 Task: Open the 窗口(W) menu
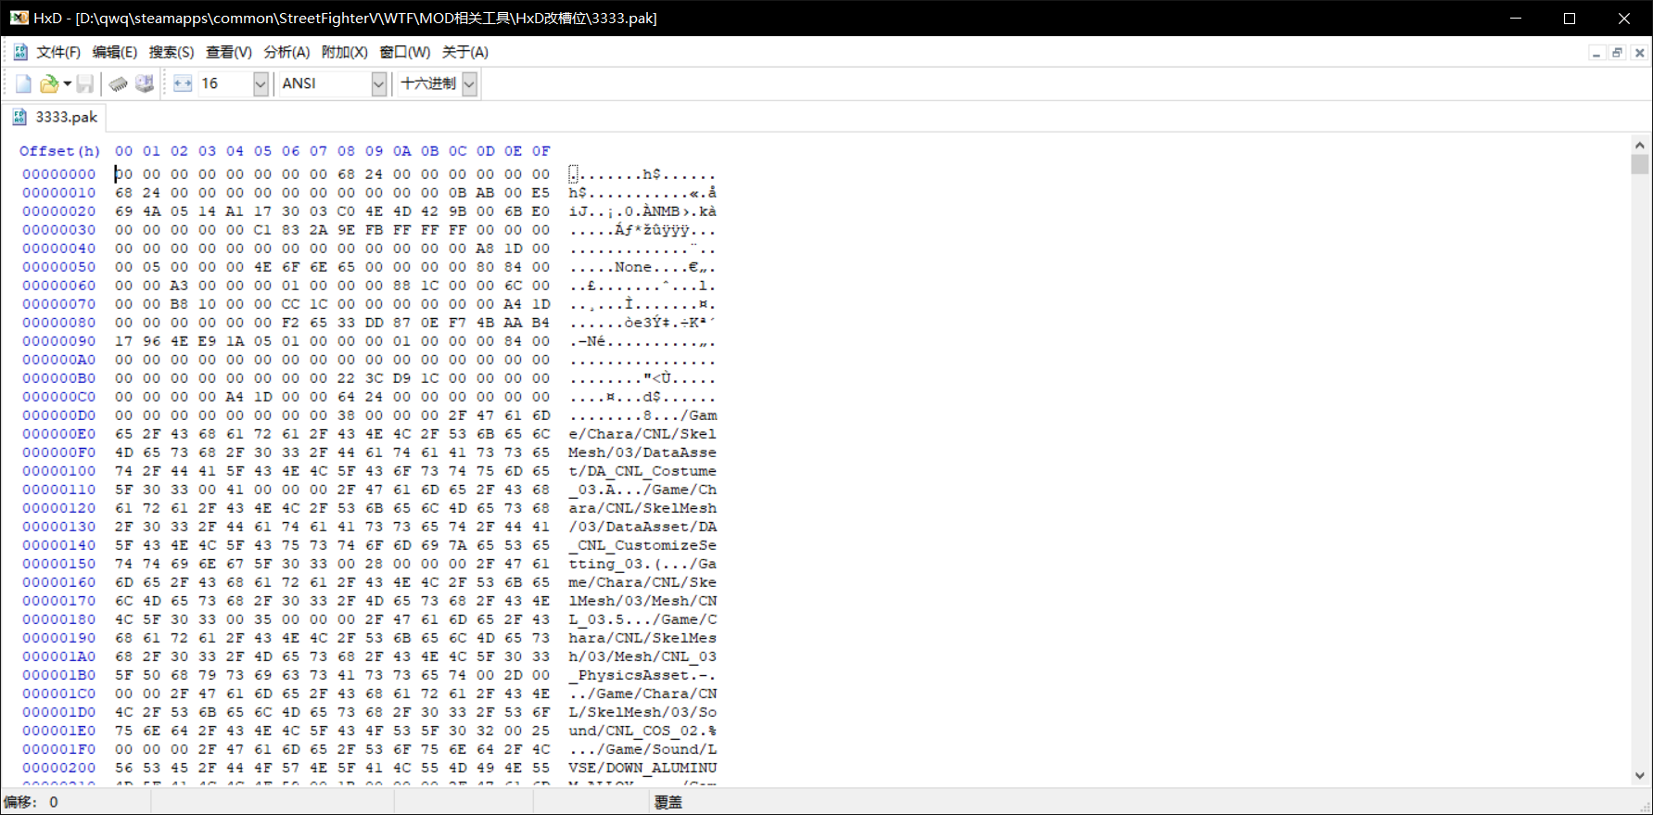(405, 52)
